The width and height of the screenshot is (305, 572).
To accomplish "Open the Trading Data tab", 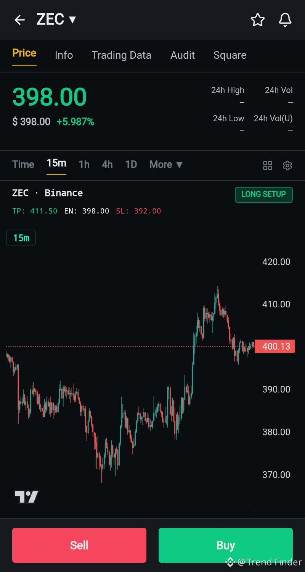I will click(121, 55).
